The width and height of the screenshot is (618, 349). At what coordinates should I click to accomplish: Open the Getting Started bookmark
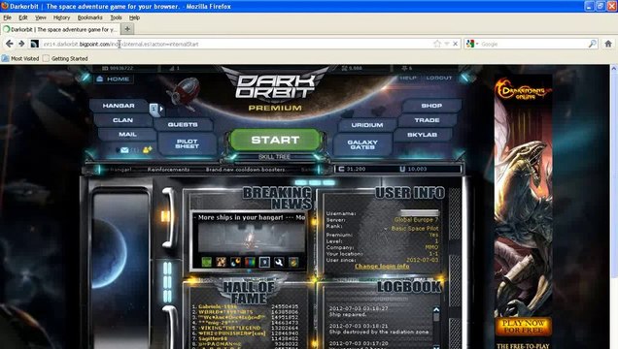65,58
